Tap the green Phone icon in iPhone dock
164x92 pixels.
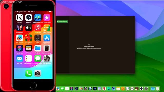pos(29,73)
